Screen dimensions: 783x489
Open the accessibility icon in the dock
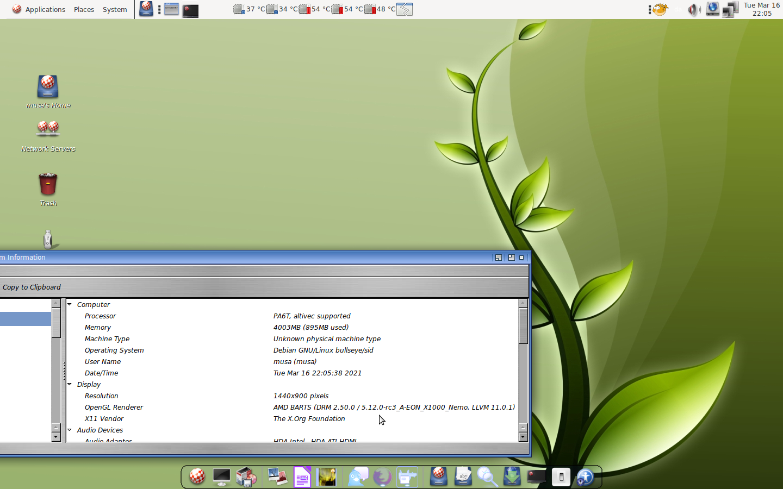pyautogui.click(x=585, y=477)
